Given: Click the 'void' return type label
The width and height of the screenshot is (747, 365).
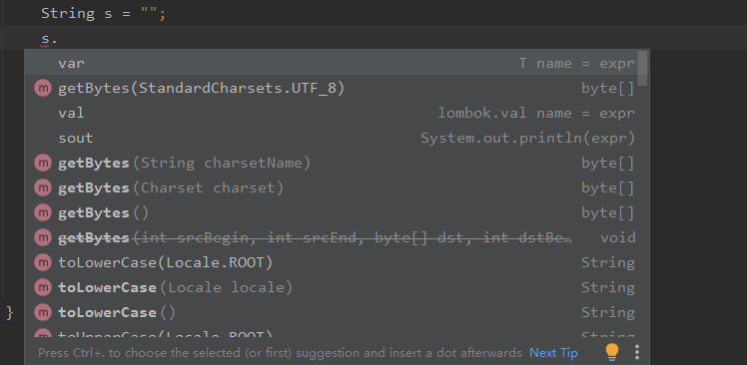Looking at the screenshot, I should [618, 237].
